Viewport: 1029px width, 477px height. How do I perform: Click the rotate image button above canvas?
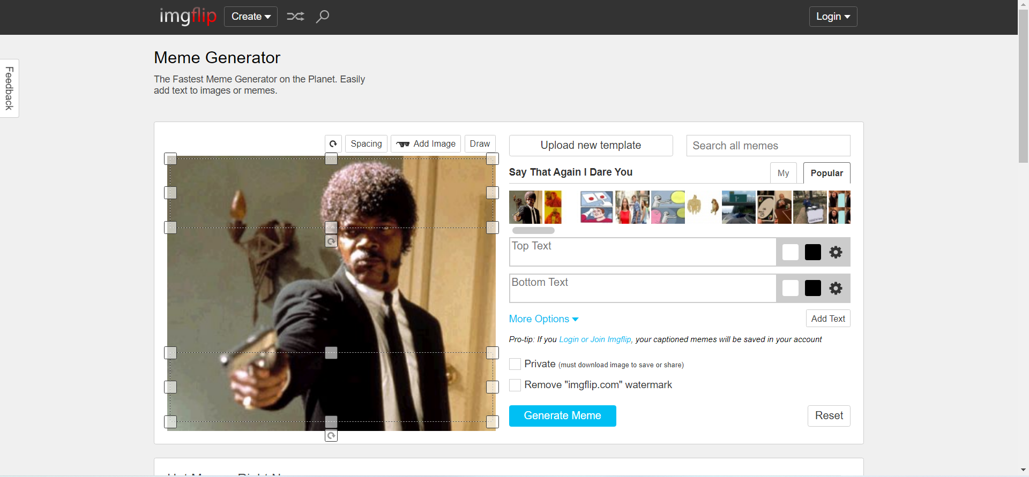click(333, 144)
